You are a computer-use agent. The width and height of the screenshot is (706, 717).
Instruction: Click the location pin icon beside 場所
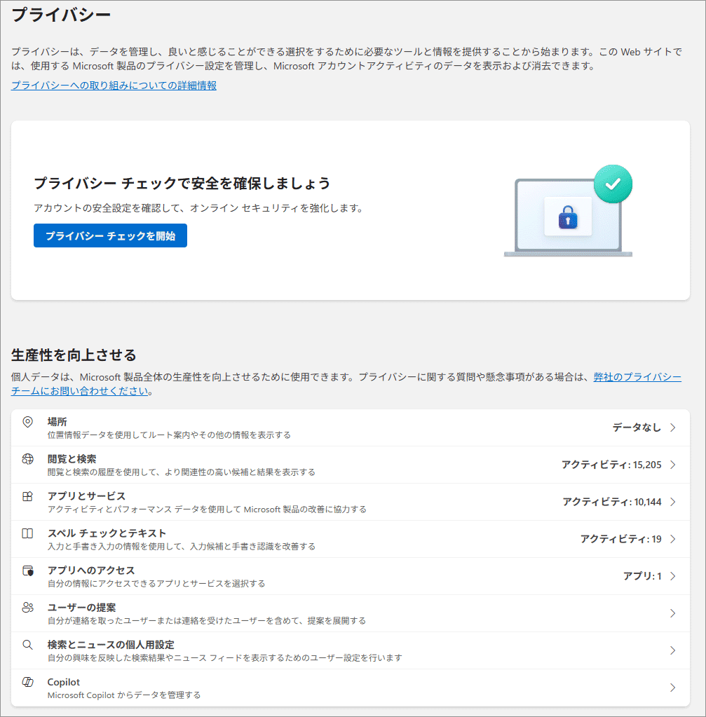click(x=28, y=422)
